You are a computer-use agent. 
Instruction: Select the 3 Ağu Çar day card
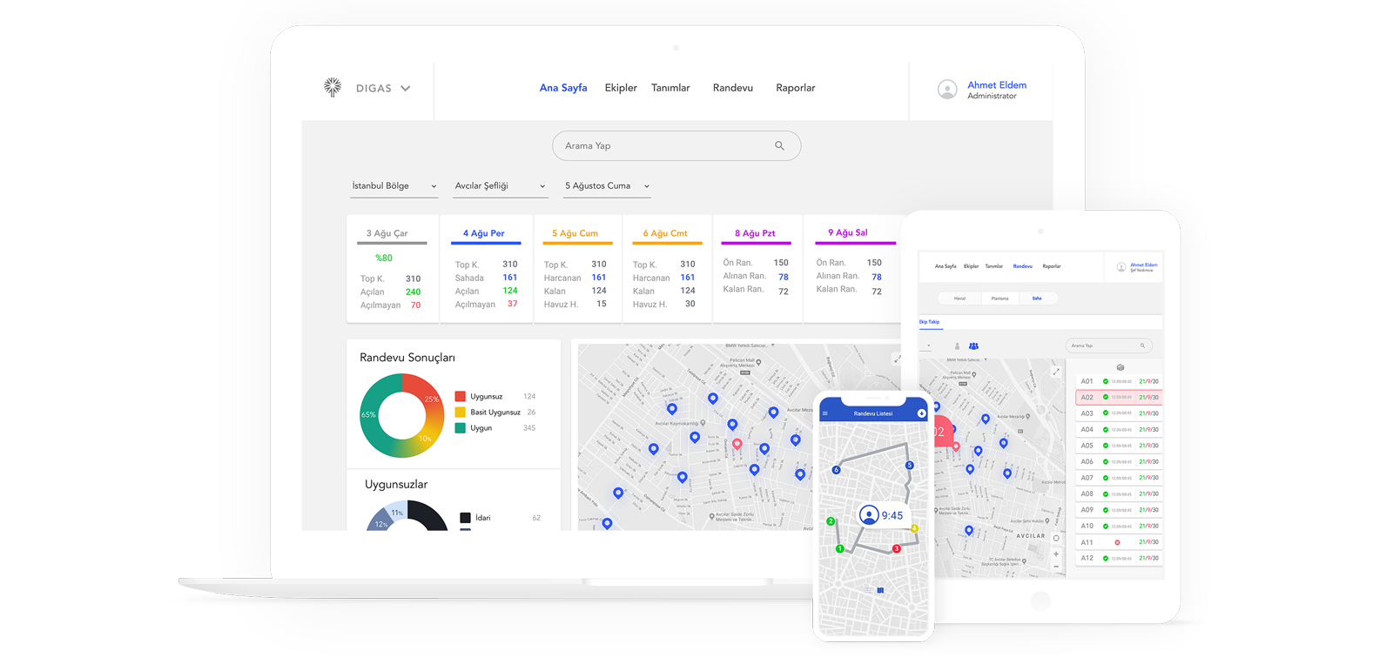coord(392,270)
